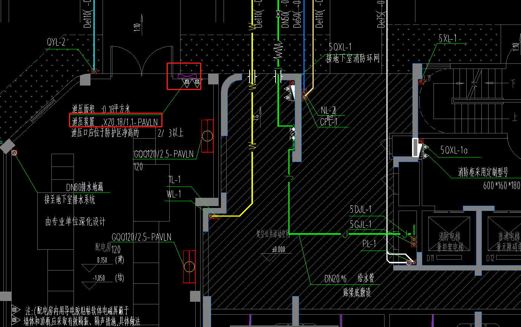The height and width of the screenshot is (327, 521).
Task: Select the yellow pipe line
Action: 252,113
